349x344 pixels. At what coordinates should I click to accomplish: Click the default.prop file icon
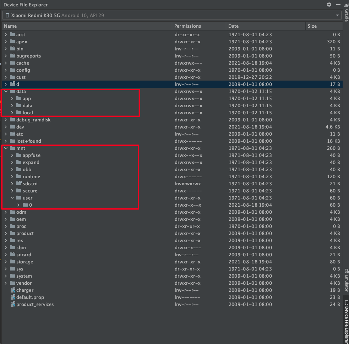tap(13, 297)
